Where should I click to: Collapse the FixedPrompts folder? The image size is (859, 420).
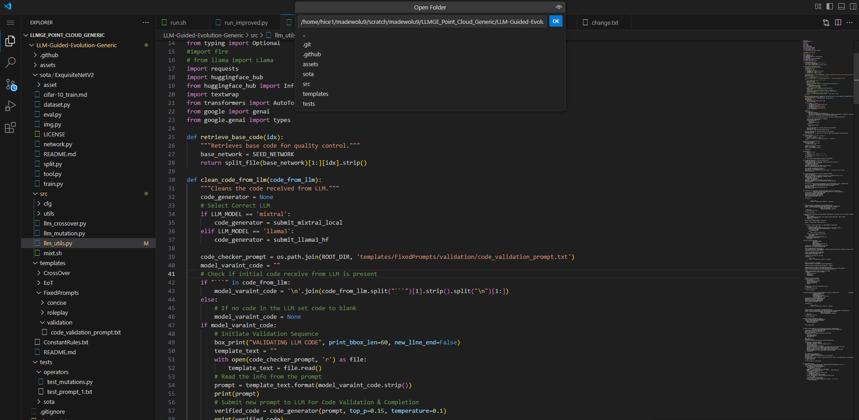[39, 293]
